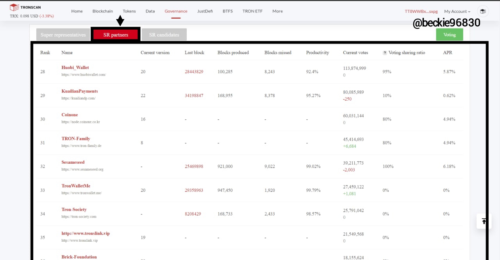Click Sesameseed APR value 6.18%
The image size is (500, 260).
point(449,166)
